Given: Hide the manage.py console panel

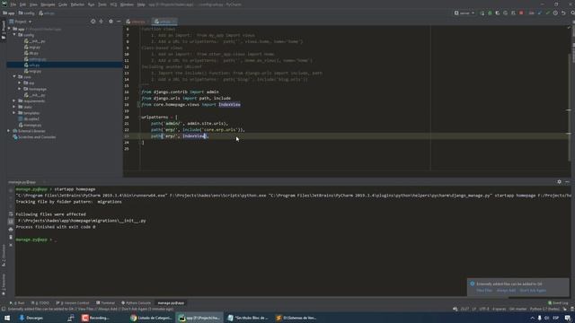Looking at the screenshot, I should pos(567,181).
